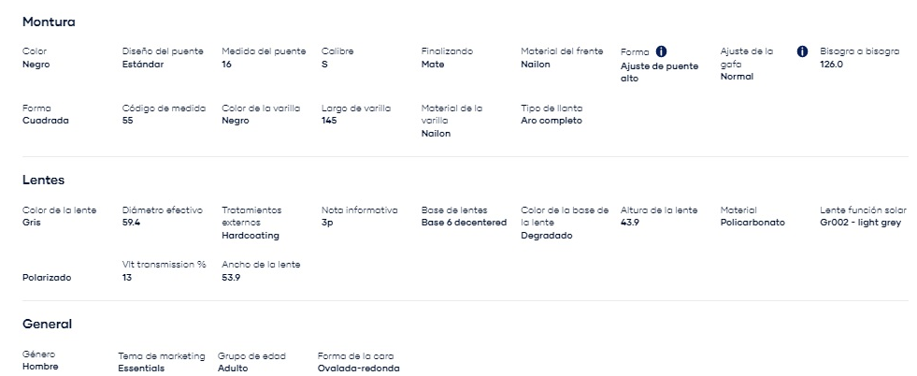Select the Diámetro efectivo 59.4 value
This screenshot has height=376, width=917.
(131, 223)
